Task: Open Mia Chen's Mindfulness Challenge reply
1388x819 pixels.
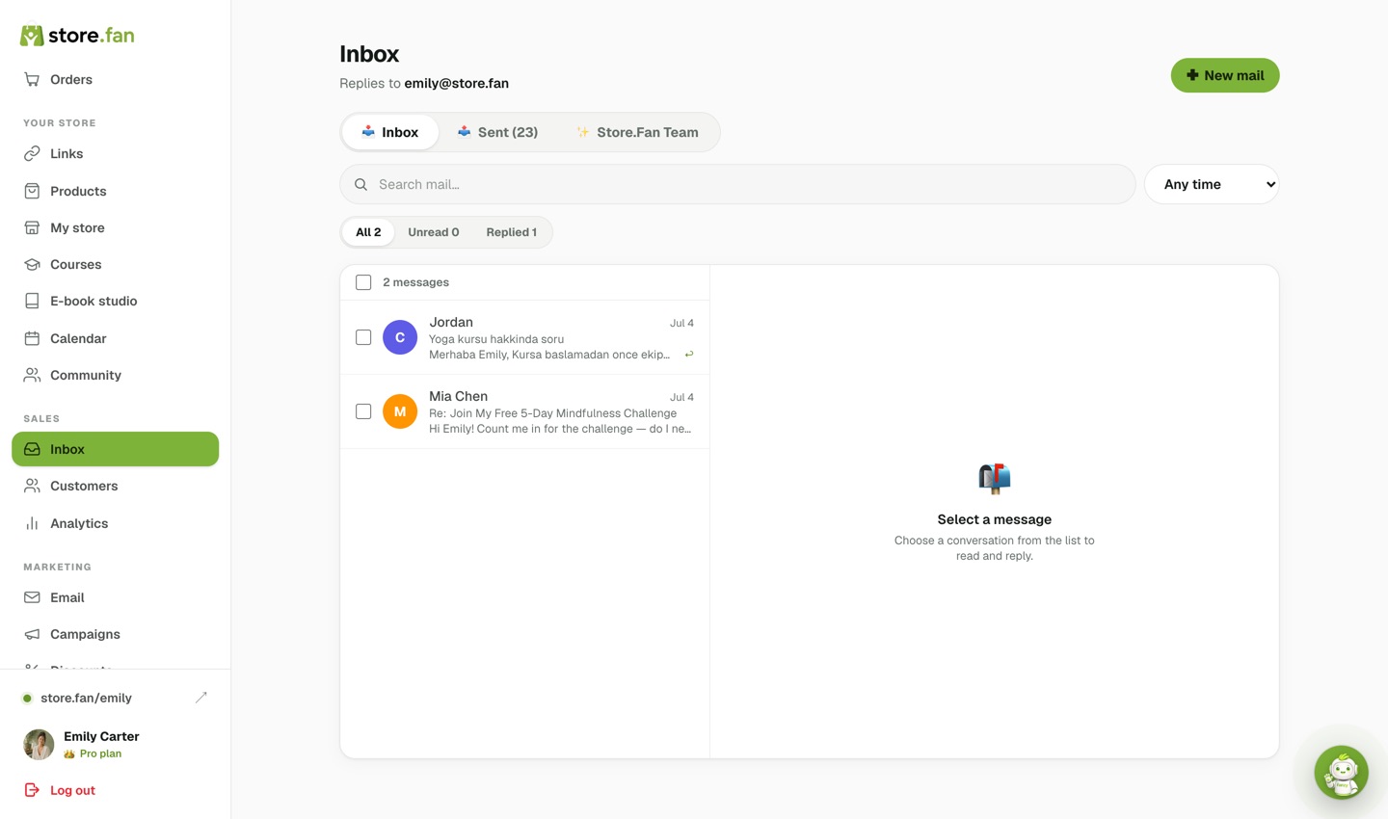Action: pyautogui.click(x=525, y=411)
